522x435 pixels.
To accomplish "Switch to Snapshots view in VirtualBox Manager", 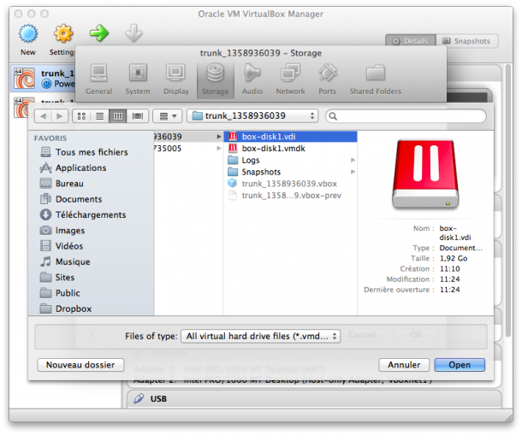I will click(467, 41).
